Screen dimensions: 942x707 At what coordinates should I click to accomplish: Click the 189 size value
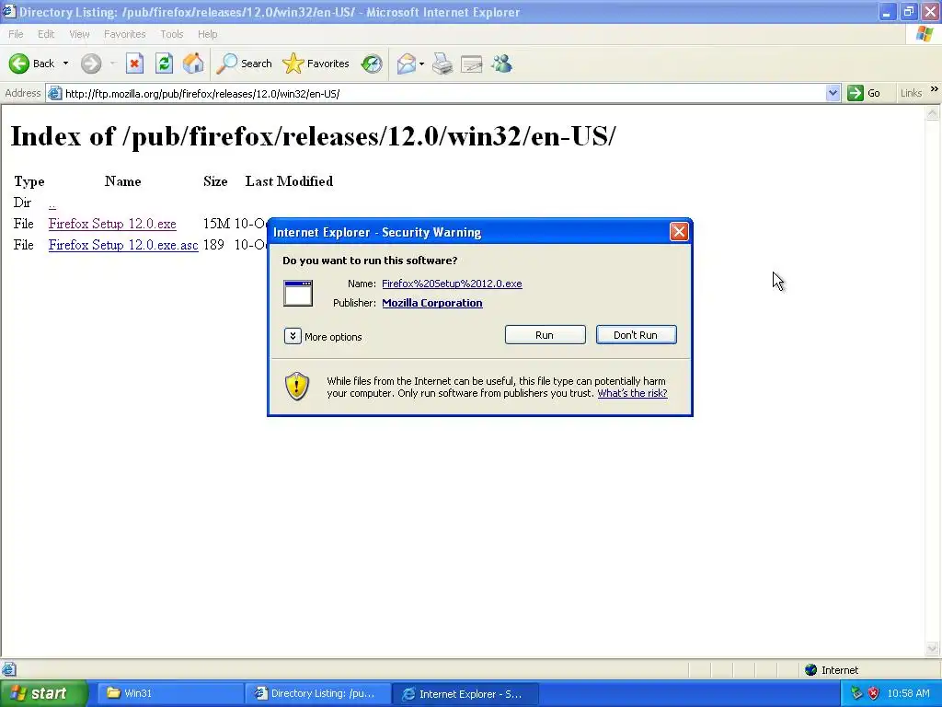(x=213, y=245)
